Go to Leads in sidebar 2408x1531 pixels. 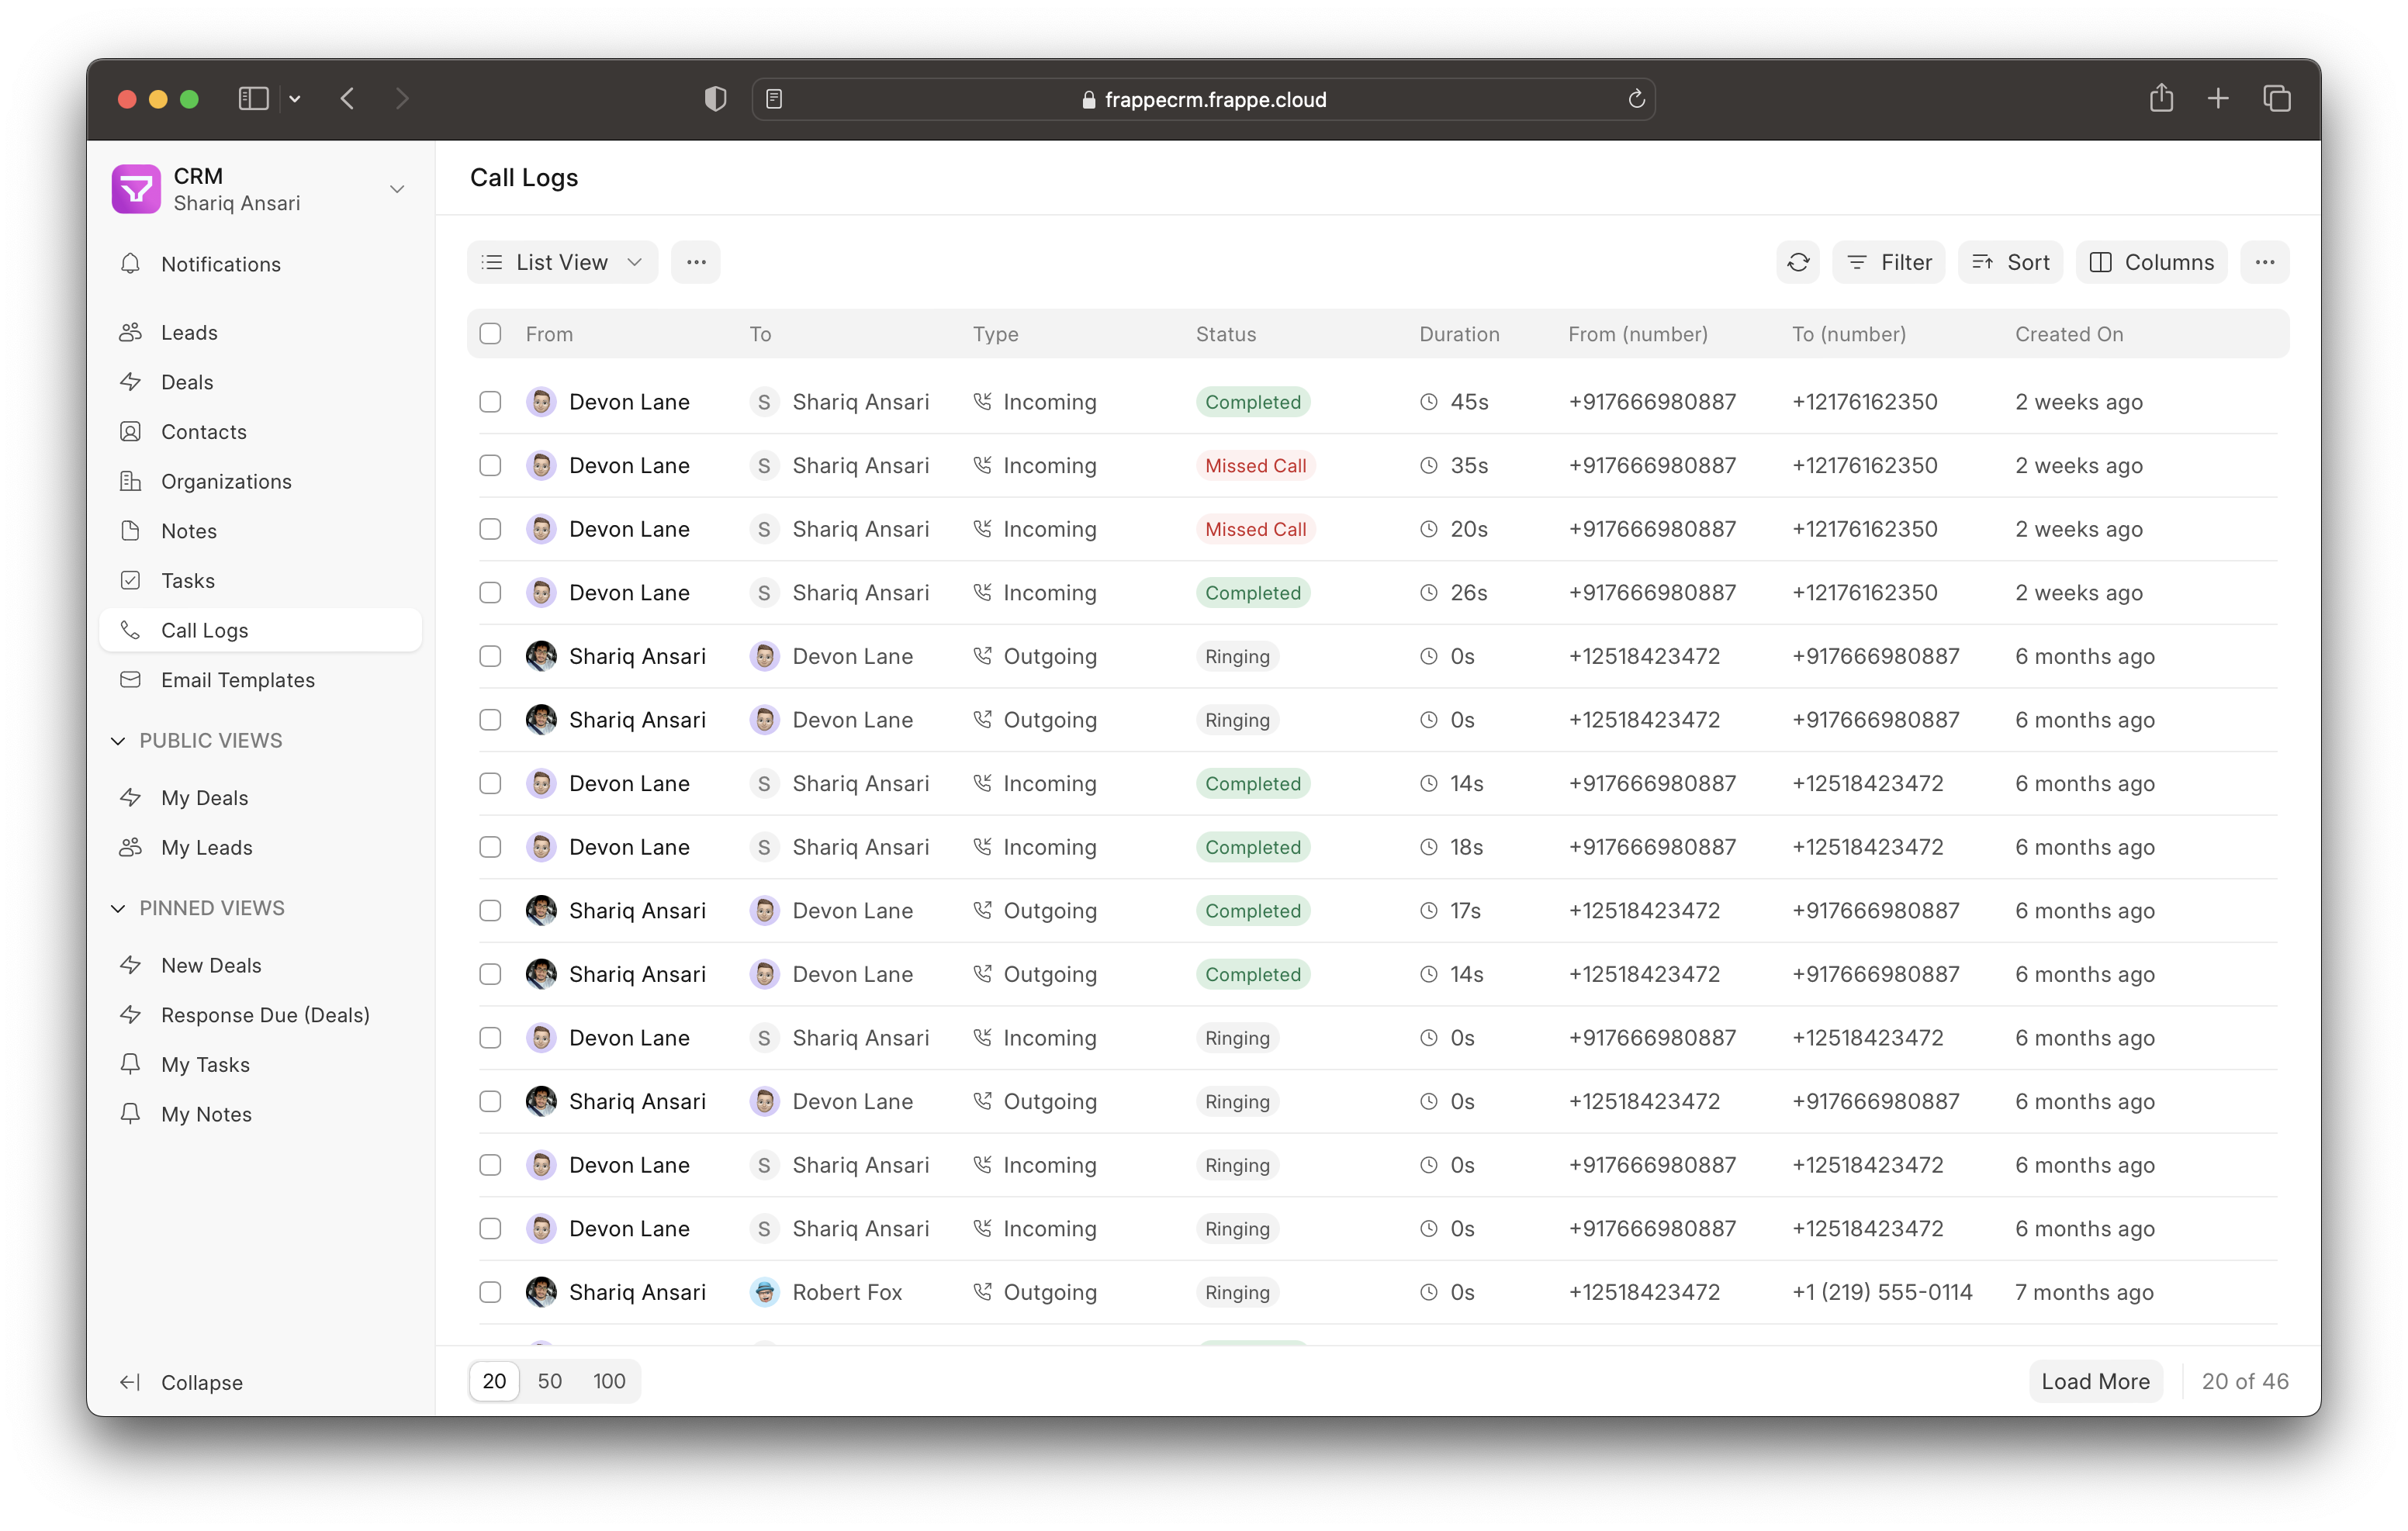[x=189, y=332]
